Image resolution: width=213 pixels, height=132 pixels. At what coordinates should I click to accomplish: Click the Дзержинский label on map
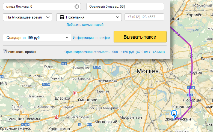pos(178,119)
